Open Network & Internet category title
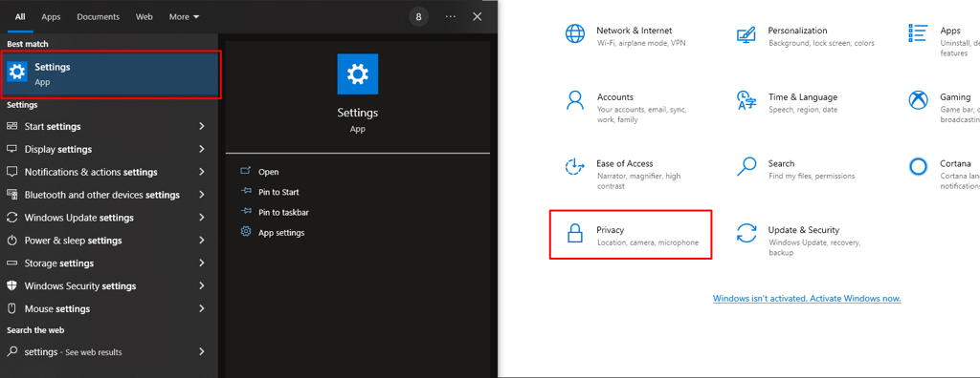Image resolution: width=980 pixels, height=378 pixels. 635,31
